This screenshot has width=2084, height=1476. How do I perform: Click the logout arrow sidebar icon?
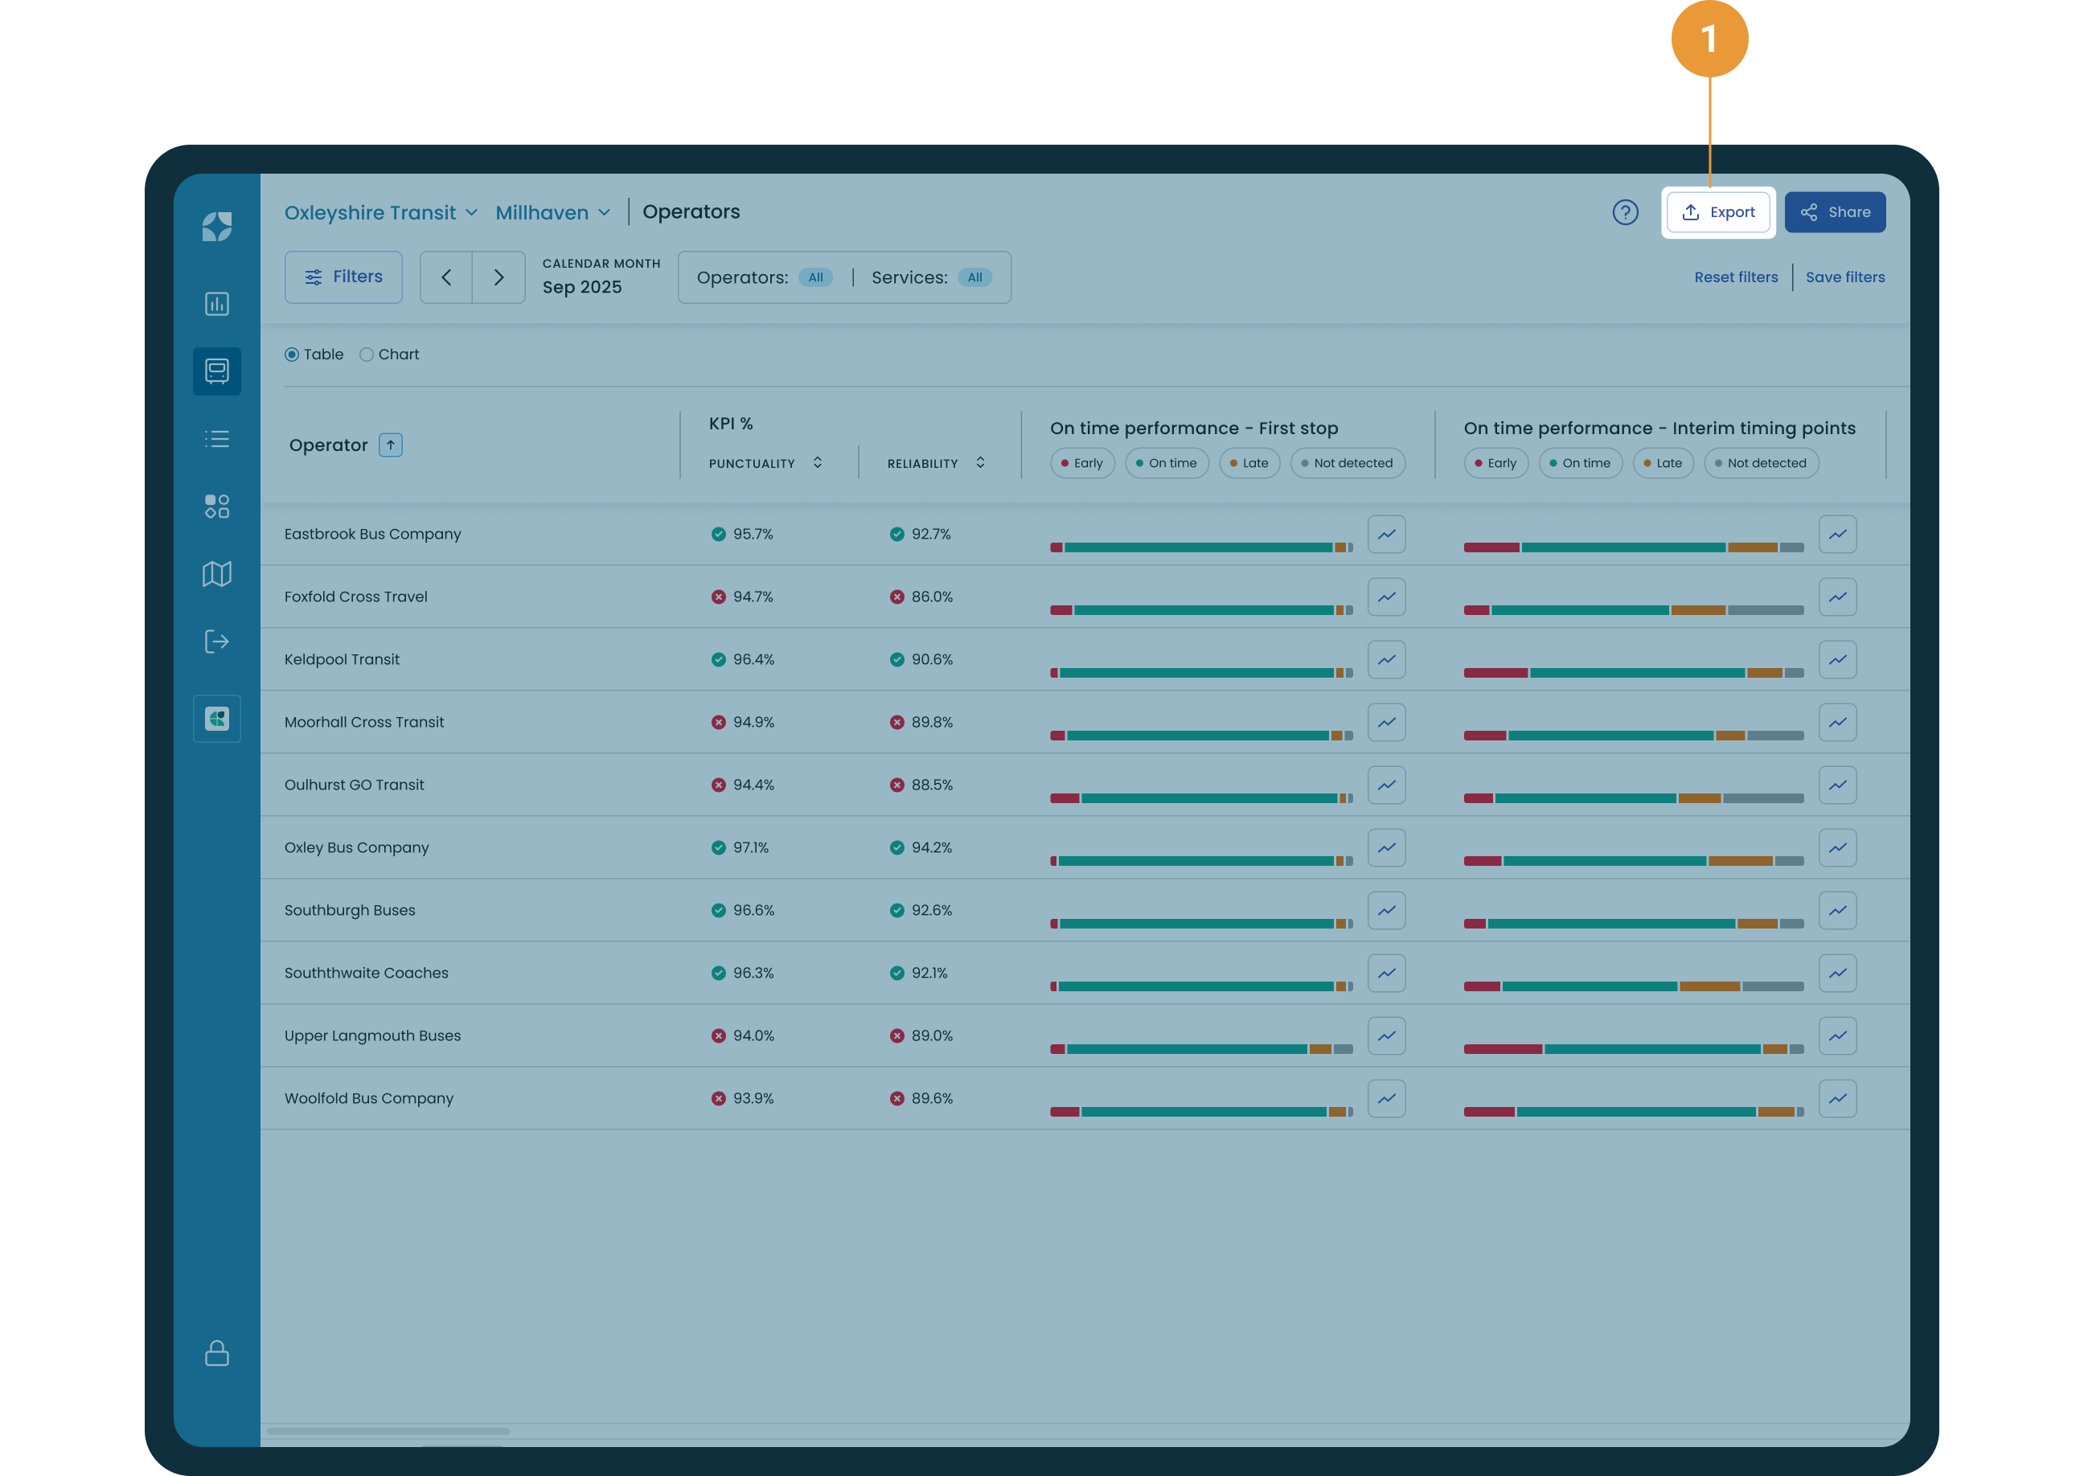click(216, 642)
